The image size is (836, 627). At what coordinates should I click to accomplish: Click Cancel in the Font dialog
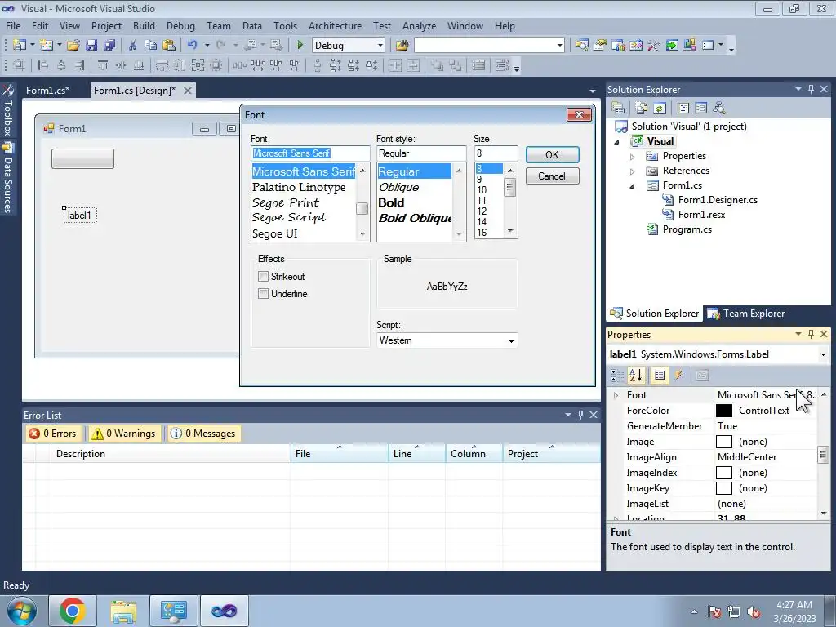[553, 176]
